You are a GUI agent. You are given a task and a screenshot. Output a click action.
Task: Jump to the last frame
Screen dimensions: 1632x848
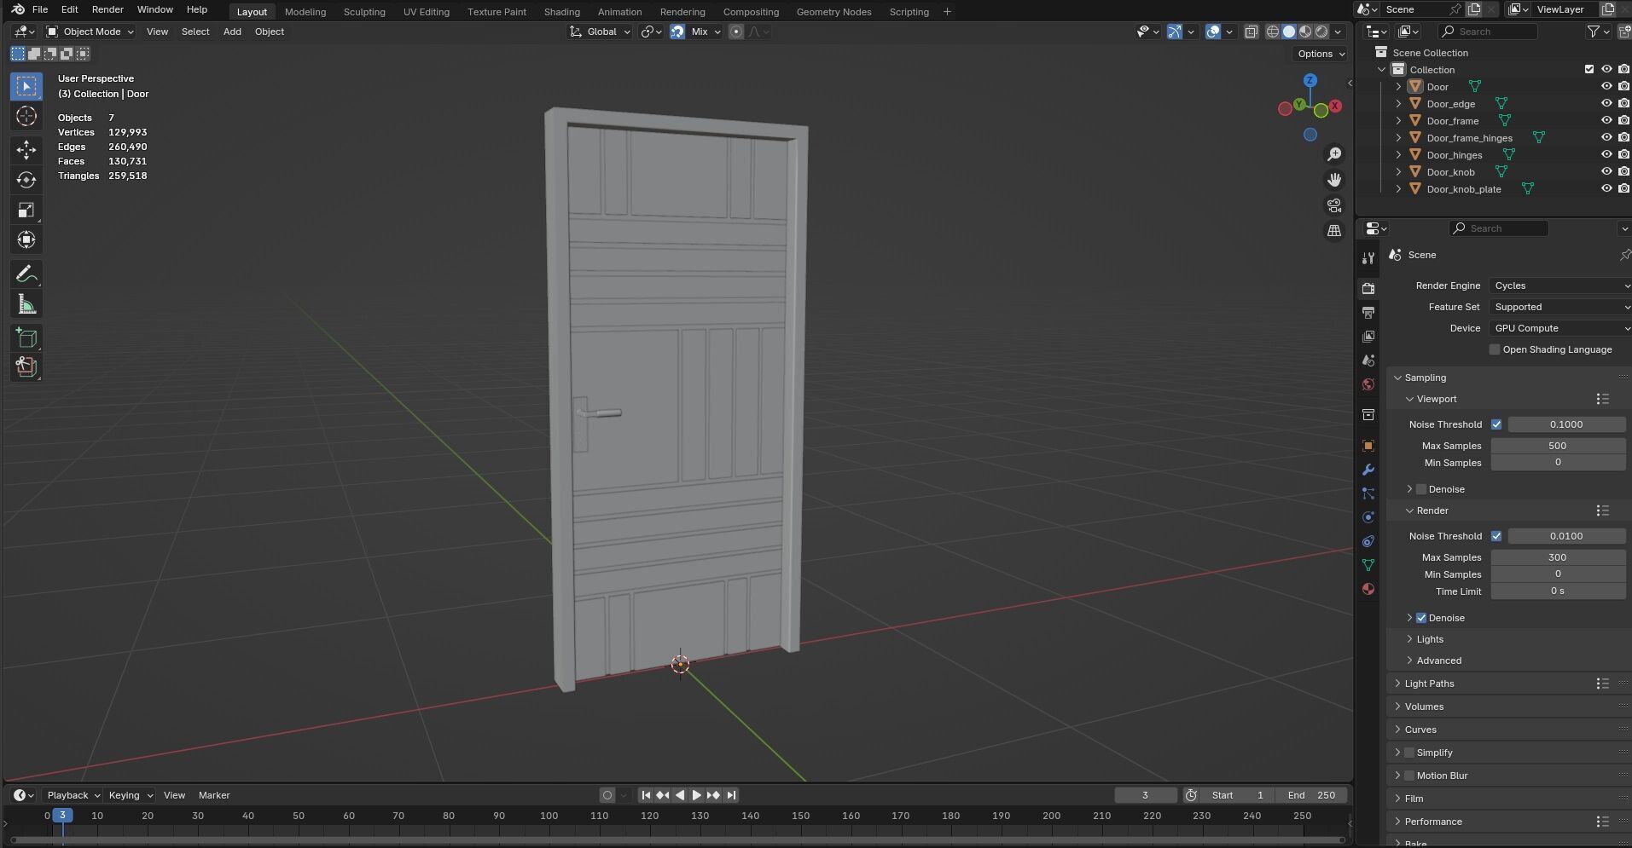[x=731, y=795]
